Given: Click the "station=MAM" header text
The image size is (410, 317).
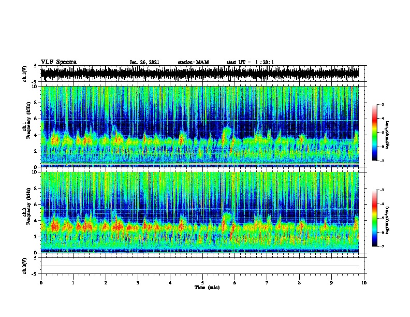Looking at the screenshot, I should [193, 62].
